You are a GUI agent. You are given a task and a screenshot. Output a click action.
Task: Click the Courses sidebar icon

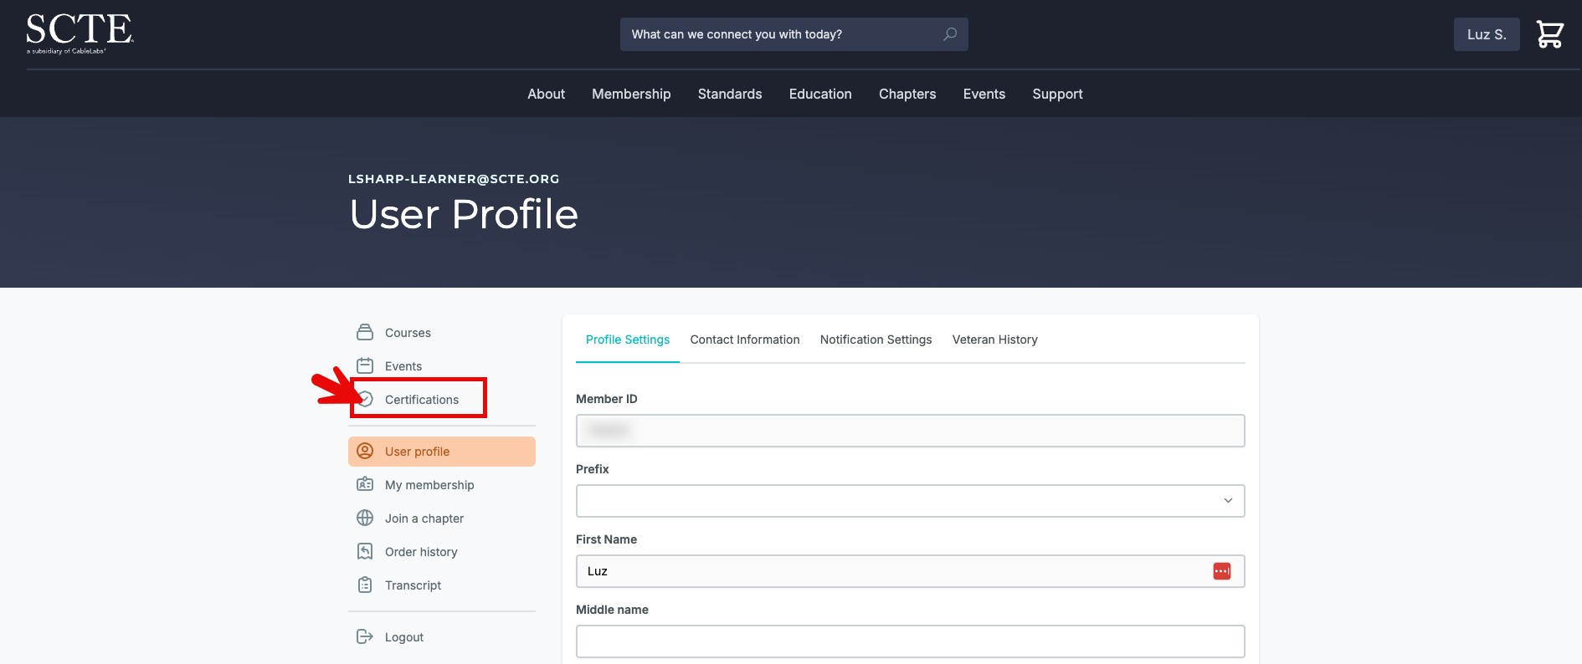tap(365, 333)
